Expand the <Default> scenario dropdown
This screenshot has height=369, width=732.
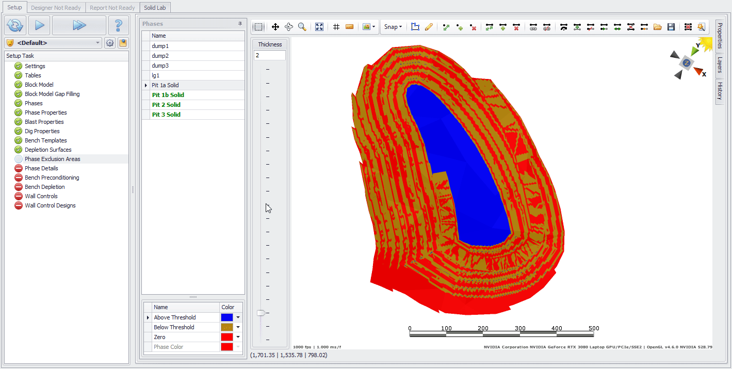pyautogui.click(x=98, y=43)
